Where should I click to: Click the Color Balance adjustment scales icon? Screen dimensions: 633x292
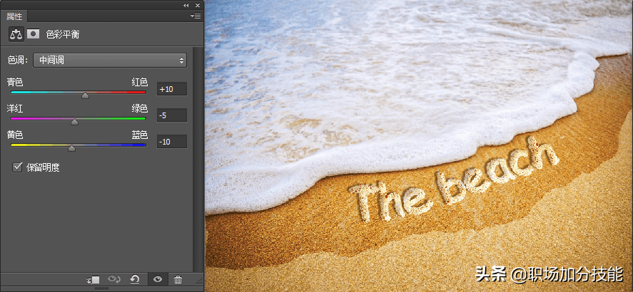[x=16, y=34]
